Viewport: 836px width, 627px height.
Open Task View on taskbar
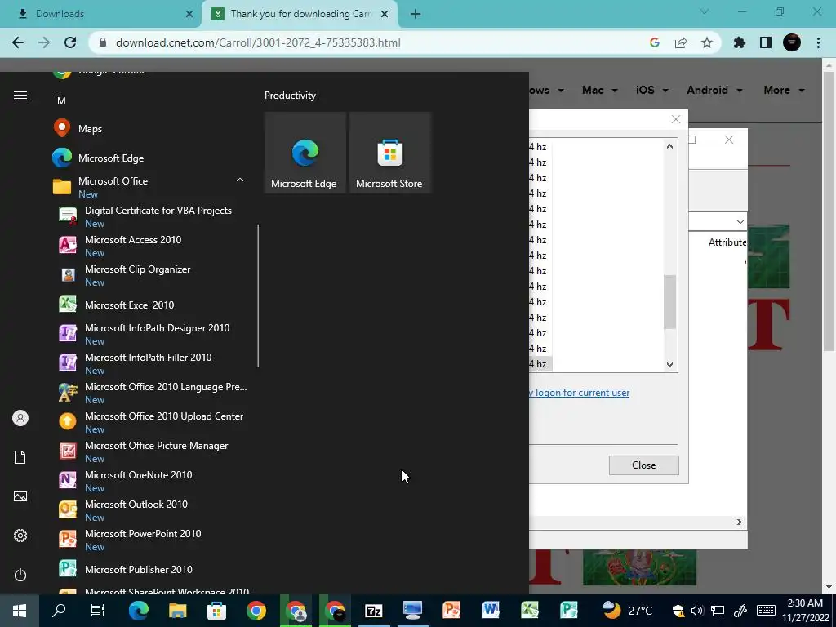tap(98, 611)
